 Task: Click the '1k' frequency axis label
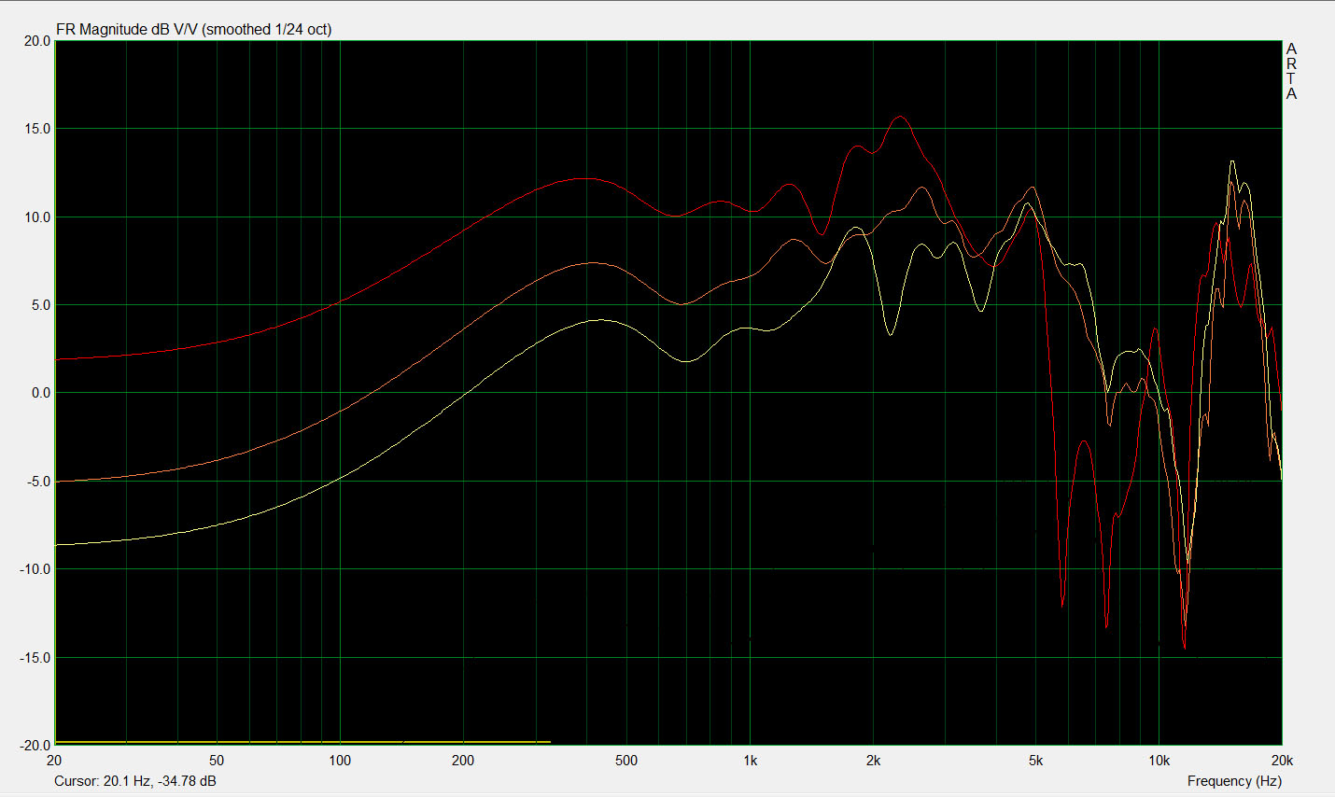(x=750, y=761)
